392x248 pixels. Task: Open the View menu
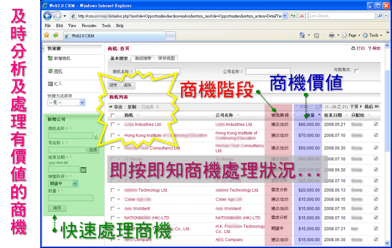pos(72,25)
